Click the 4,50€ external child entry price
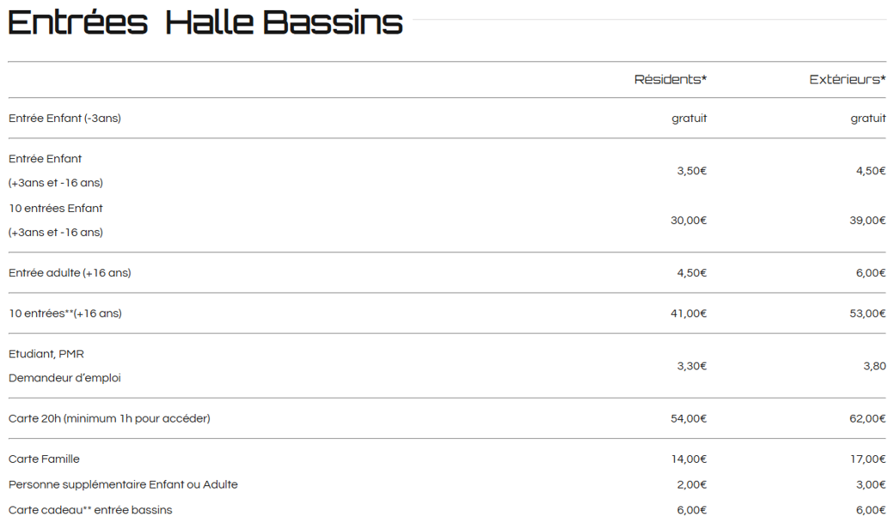The image size is (888, 523). [871, 171]
